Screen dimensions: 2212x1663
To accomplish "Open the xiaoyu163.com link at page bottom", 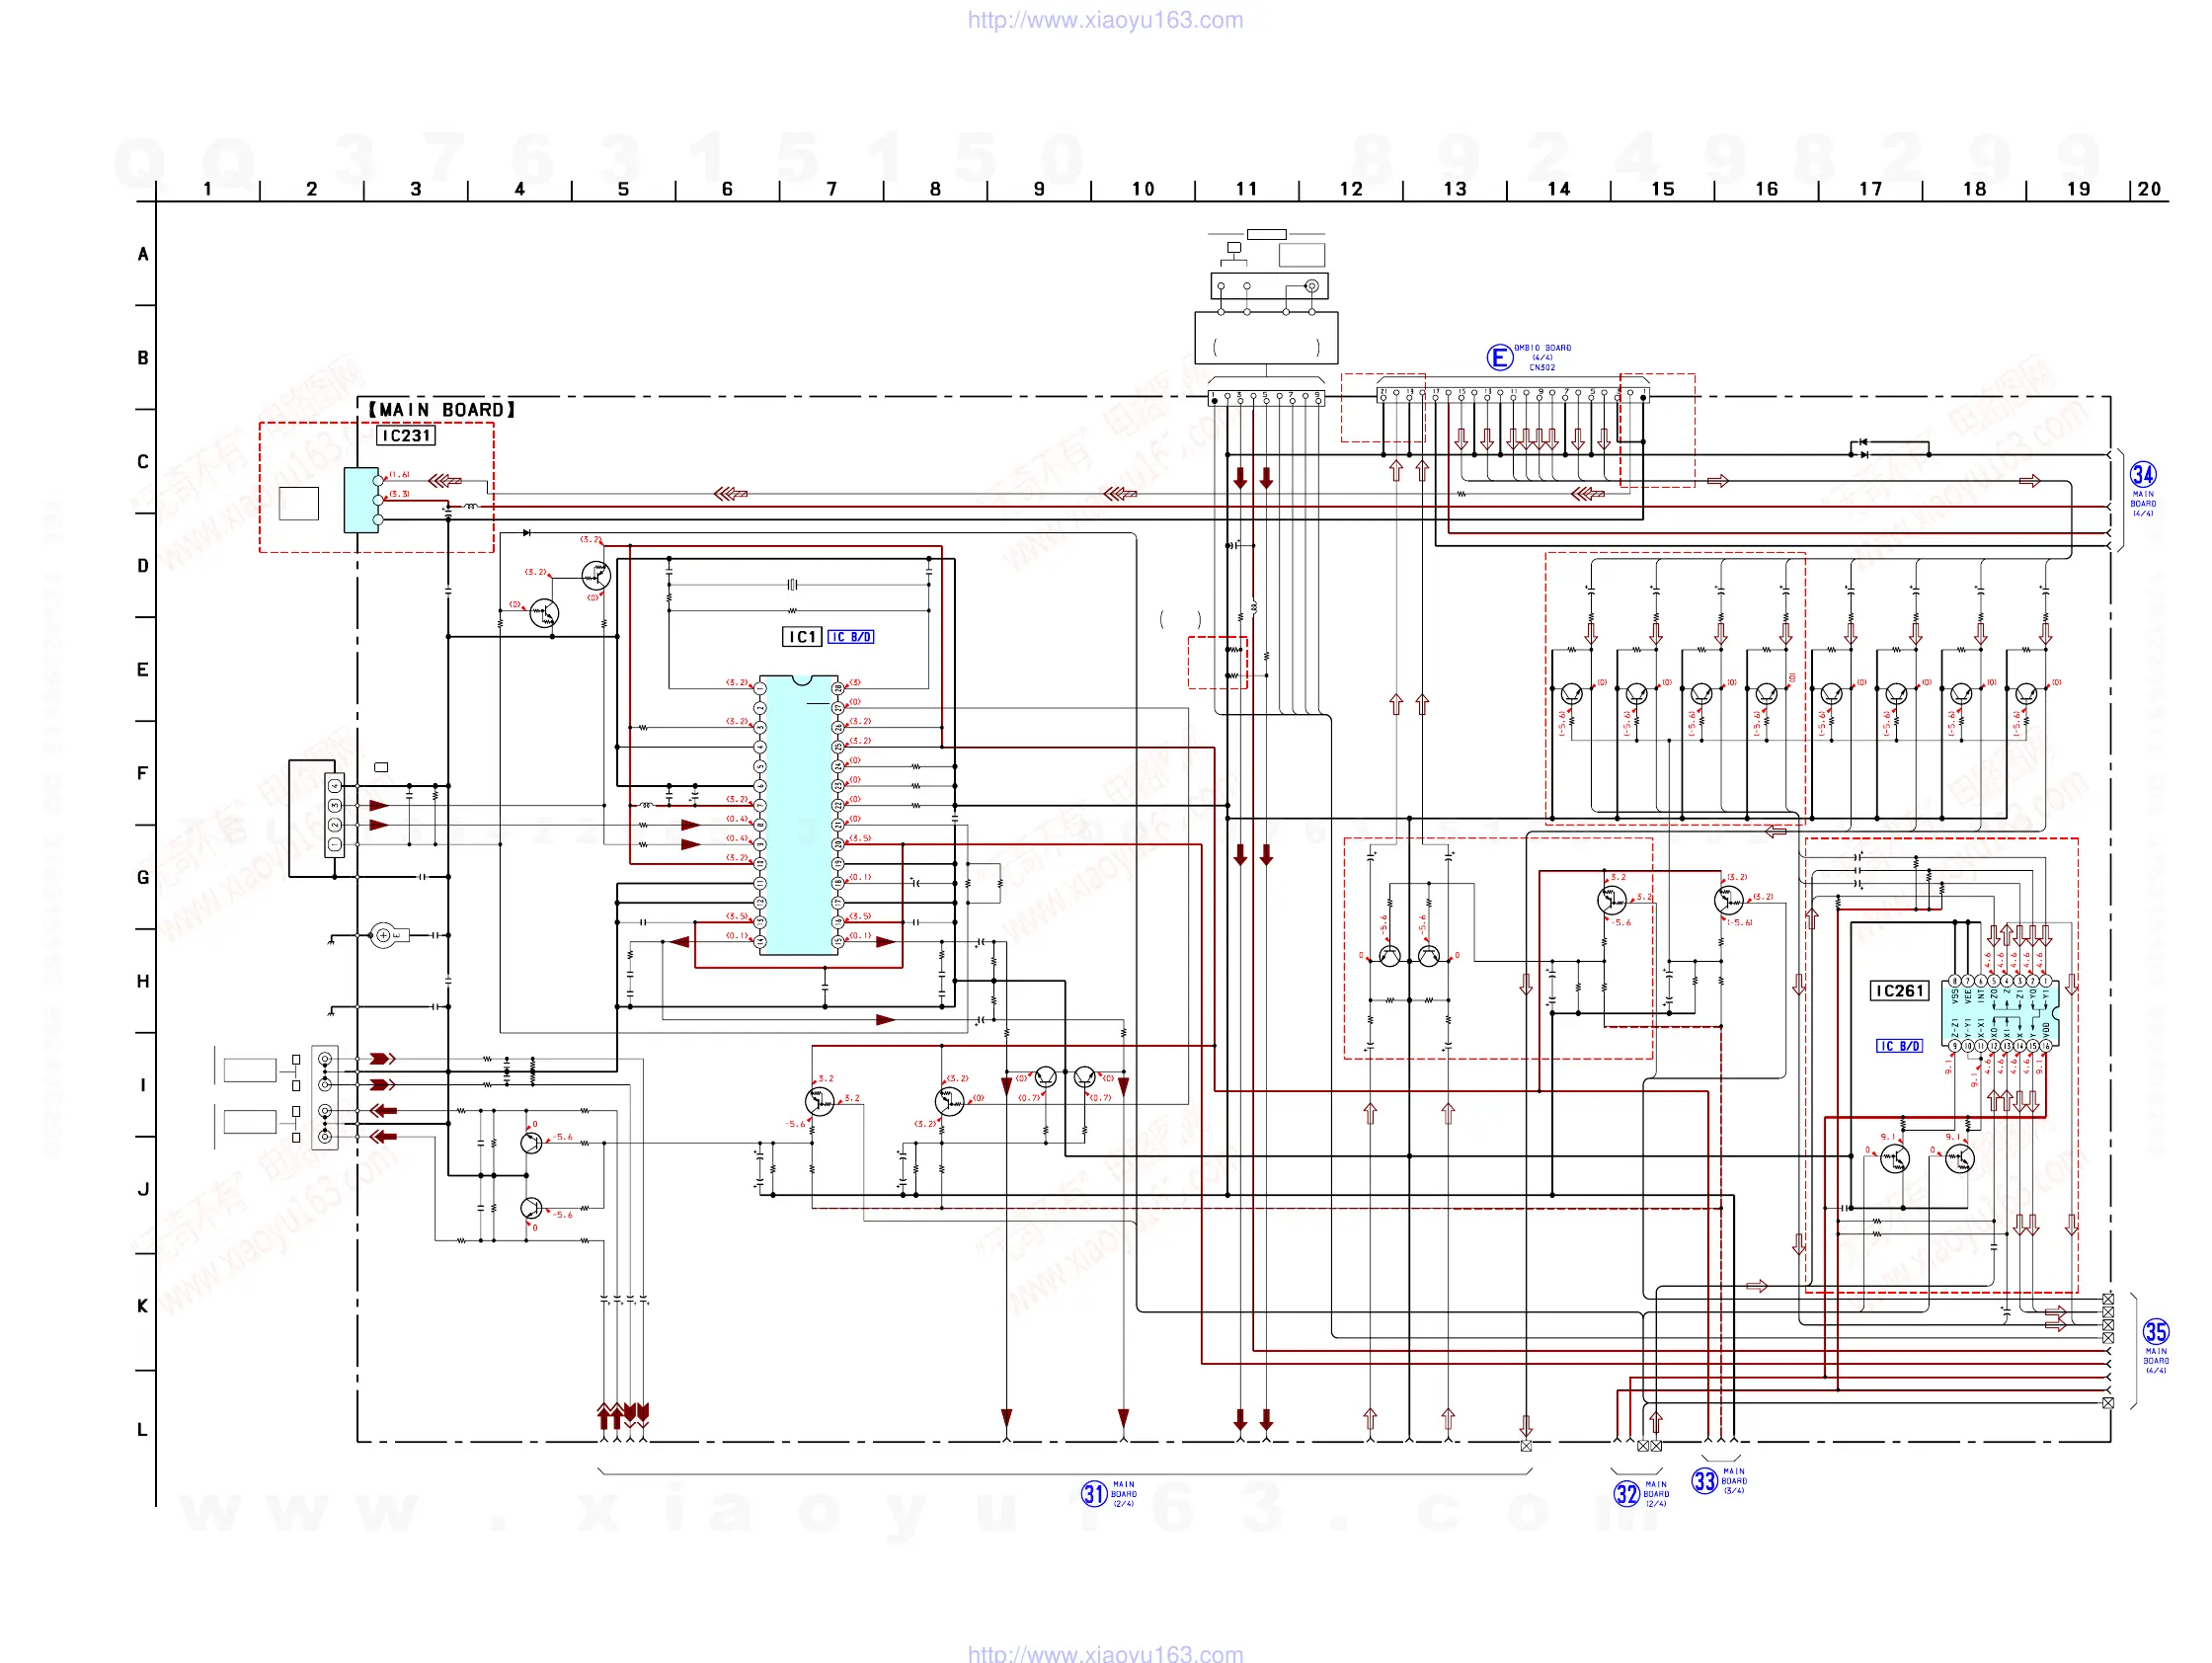I will [x=1105, y=1653].
